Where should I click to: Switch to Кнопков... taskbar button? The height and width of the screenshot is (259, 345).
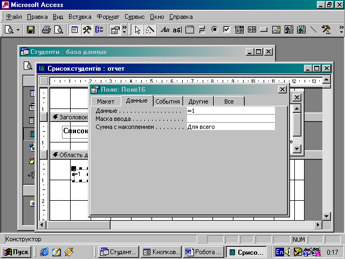(x=161, y=252)
